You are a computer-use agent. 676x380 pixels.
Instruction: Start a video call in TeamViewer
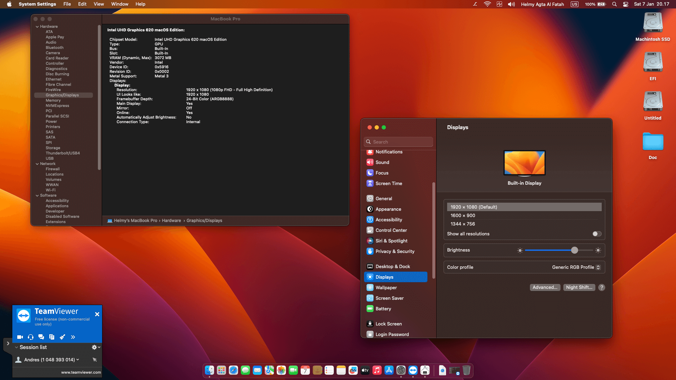20,337
